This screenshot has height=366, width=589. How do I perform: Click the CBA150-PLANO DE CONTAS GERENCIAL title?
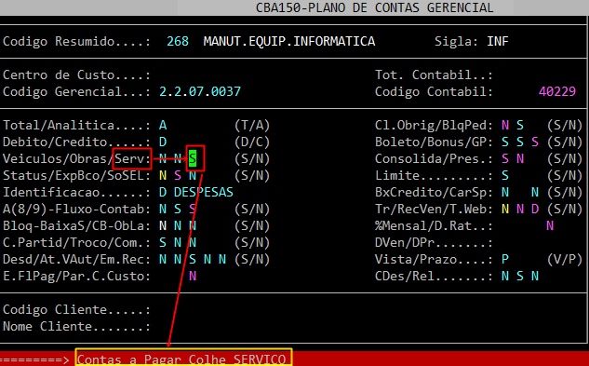tap(374, 7)
